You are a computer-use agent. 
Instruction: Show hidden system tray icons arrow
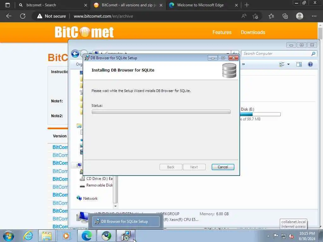click(x=268, y=236)
